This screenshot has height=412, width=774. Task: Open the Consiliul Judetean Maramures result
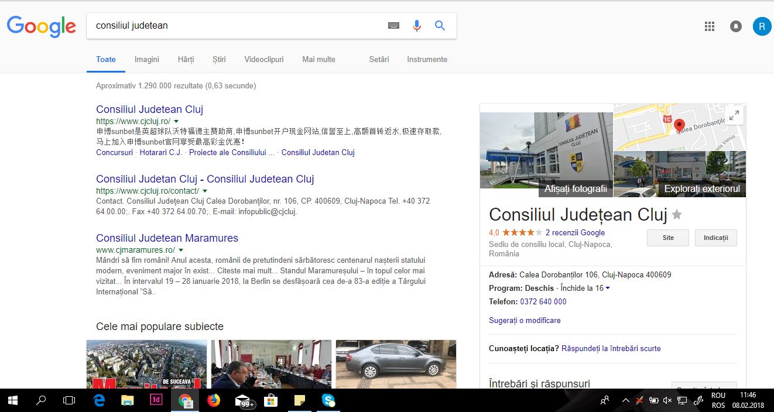pos(167,238)
